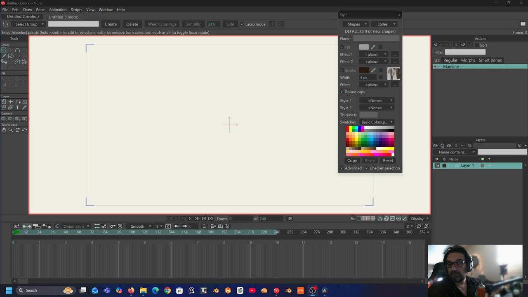Step forward one frame

pos(197,219)
